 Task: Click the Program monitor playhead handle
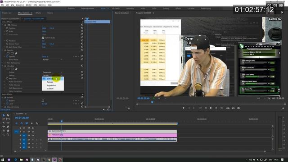click(152, 102)
